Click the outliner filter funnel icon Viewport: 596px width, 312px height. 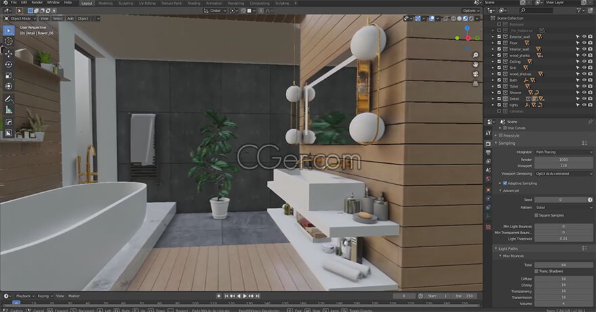pyautogui.click(x=579, y=11)
